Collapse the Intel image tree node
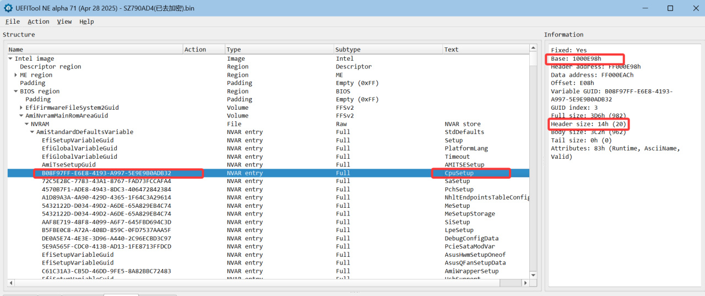The width and height of the screenshot is (705, 296). (10, 58)
